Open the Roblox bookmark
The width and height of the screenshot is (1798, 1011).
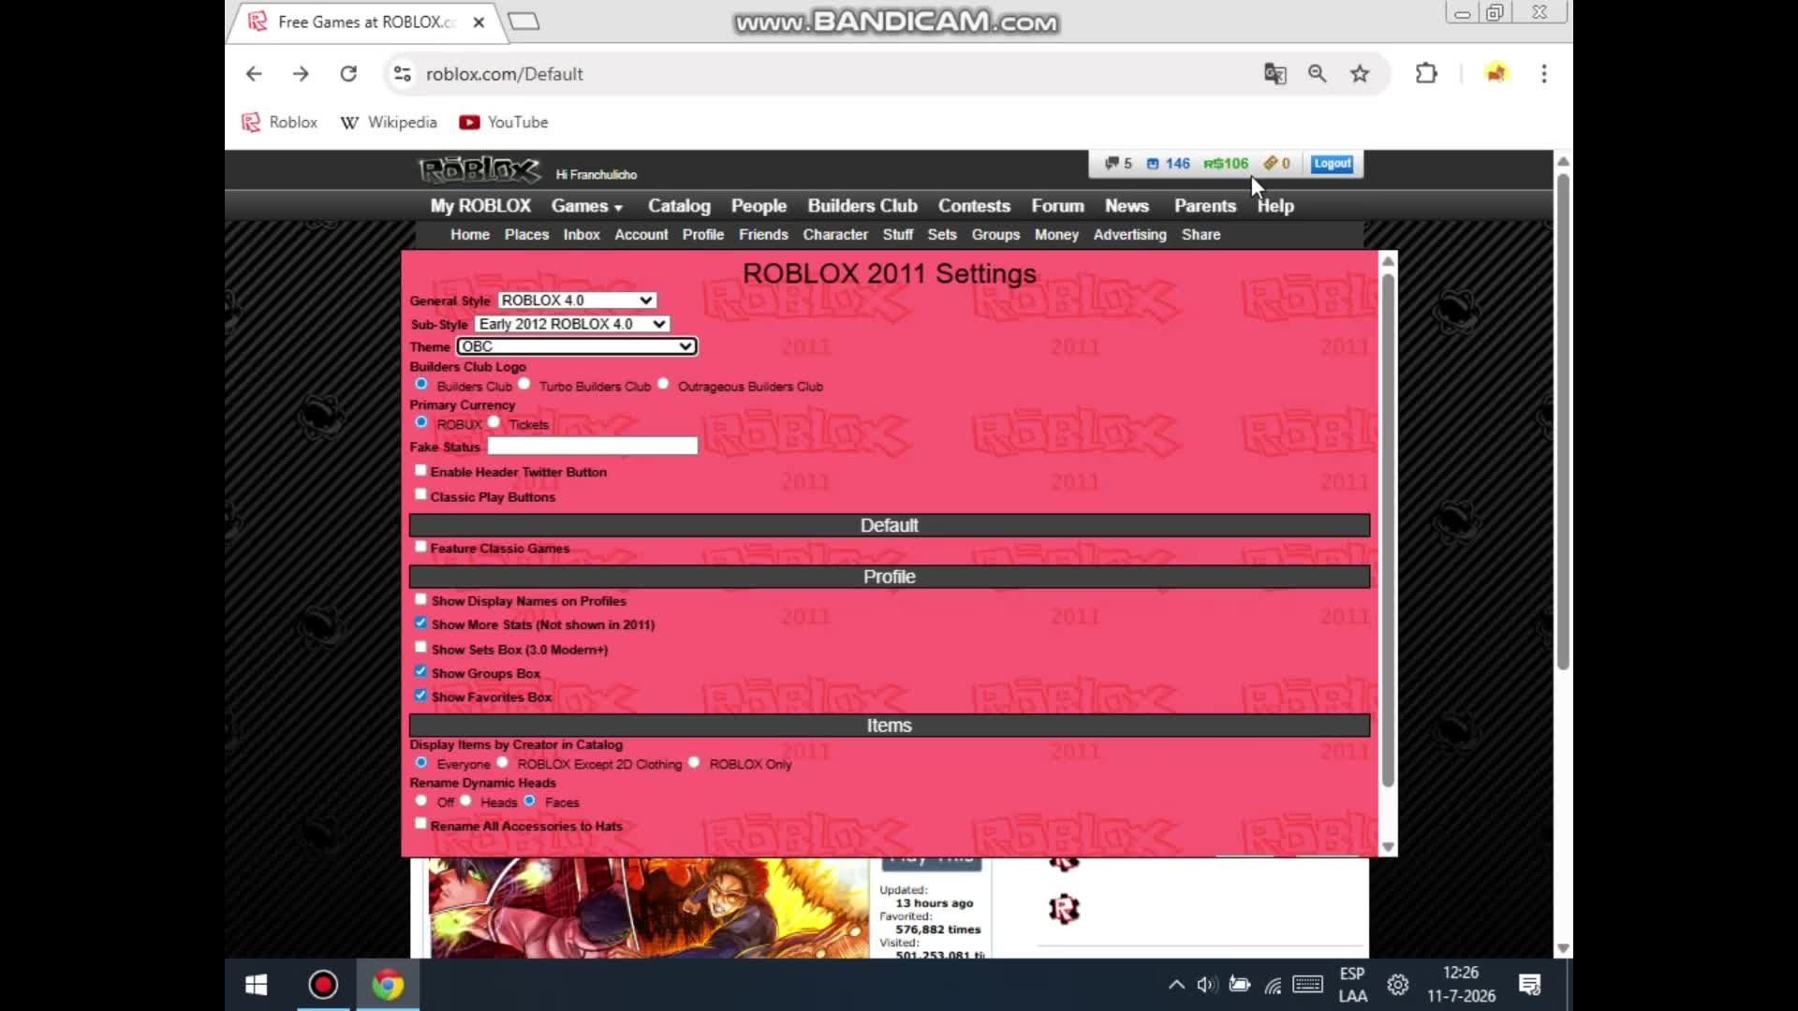pyautogui.click(x=280, y=123)
